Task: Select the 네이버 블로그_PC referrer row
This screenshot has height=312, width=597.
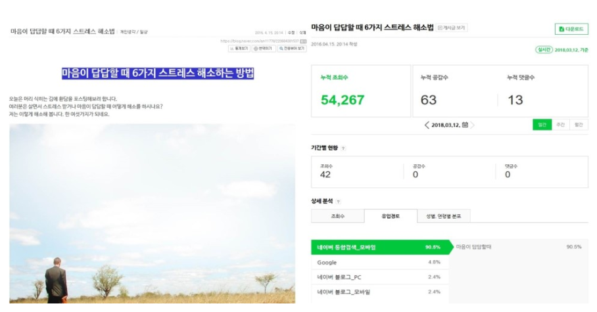Action: click(x=380, y=277)
